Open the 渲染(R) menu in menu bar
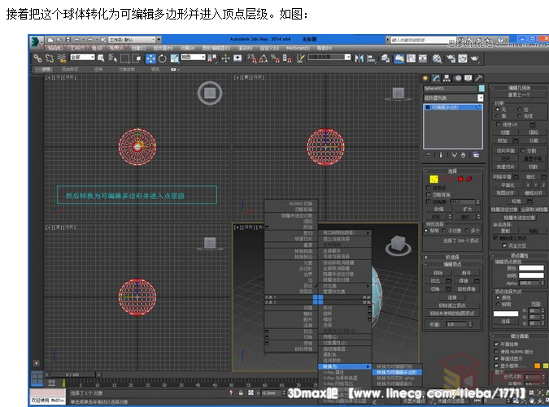This screenshot has height=407, width=549. [245, 48]
